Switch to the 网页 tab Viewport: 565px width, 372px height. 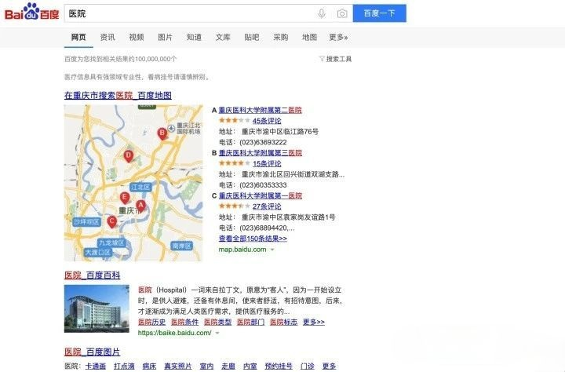tap(78, 37)
